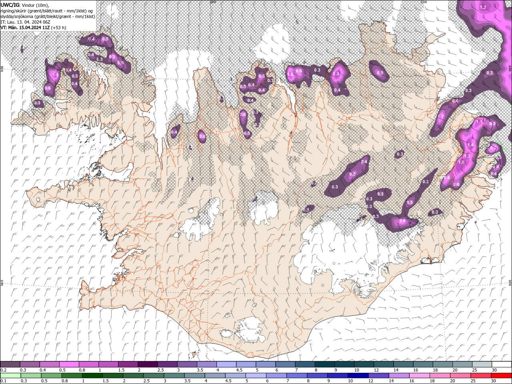Click the violet swatch at 12 in the lower legend
Image resolution: width=512 pixels, height=384 pixels.
378,376
